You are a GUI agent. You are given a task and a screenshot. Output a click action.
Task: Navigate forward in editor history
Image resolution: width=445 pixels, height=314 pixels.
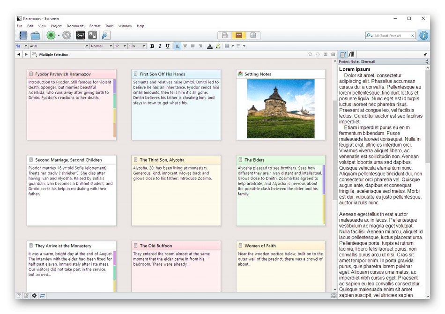pyautogui.click(x=26, y=54)
